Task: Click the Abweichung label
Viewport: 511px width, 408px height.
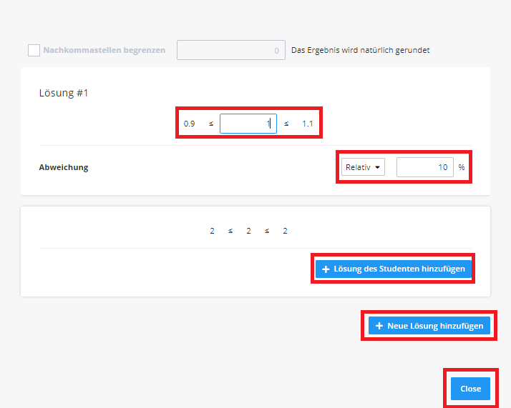Action: tap(64, 167)
